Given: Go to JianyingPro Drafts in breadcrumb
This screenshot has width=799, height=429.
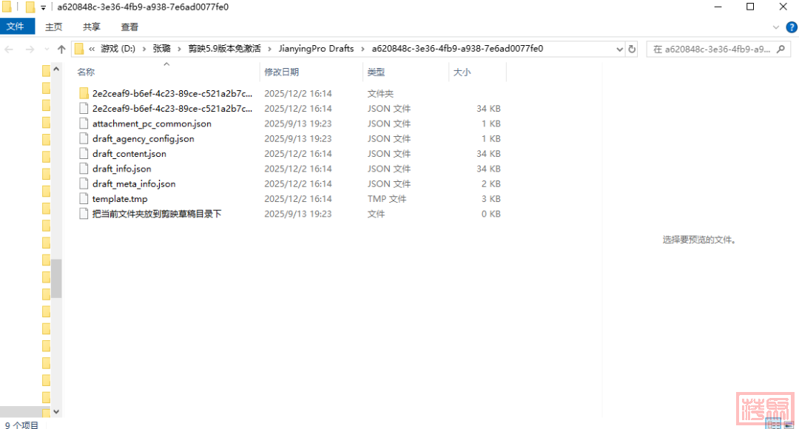Looking at the screenshot, I should point(316,49).
